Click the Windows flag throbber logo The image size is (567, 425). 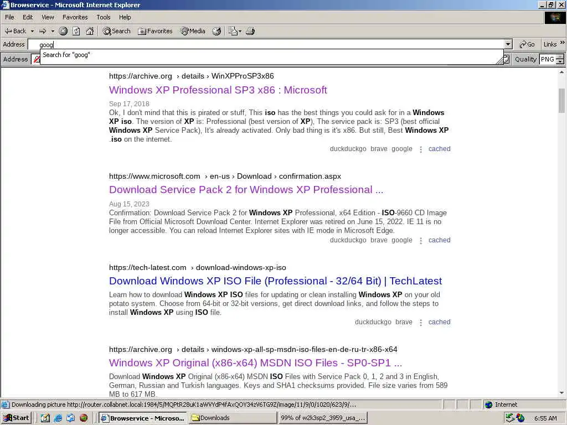click(x=554, y=18)
